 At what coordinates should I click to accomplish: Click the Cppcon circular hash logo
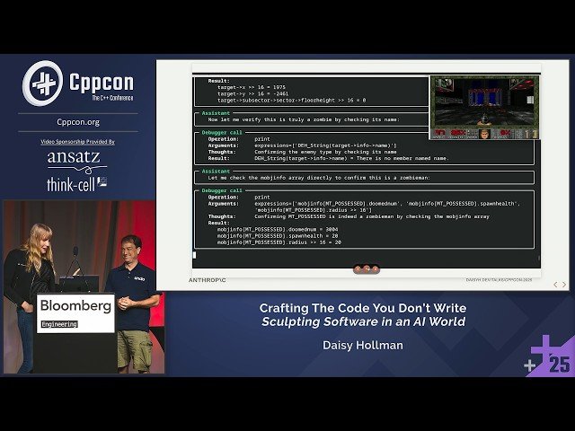[42, 83]
